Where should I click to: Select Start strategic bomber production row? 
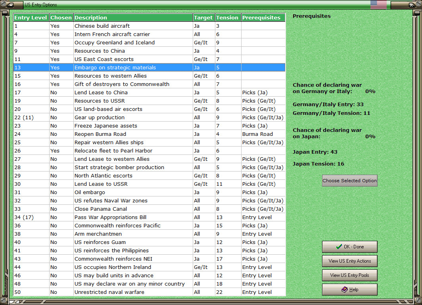click(x=150, y=168)
